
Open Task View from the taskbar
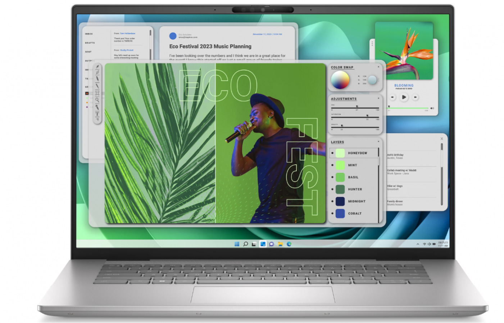(254, 244)
